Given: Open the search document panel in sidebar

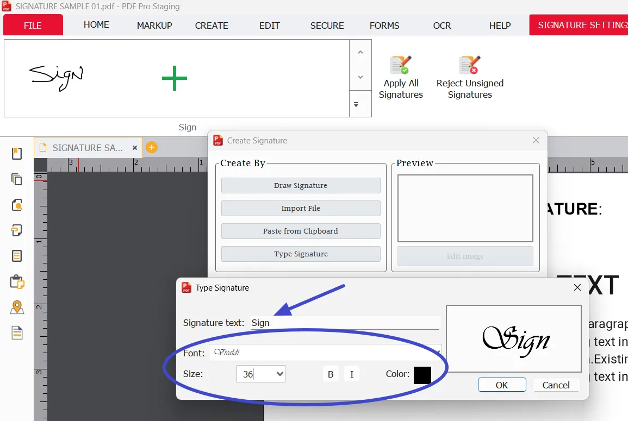Looking at the screenshot, I should (x=17, y=205).
